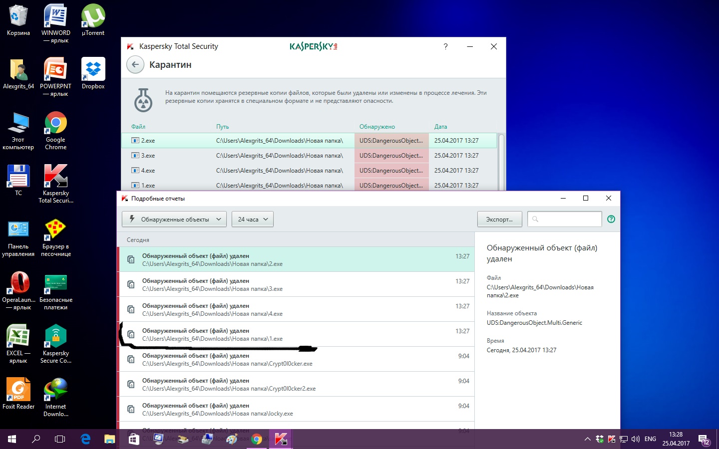Select the TC floppy disk desktop icon
The width and height of the screenshot is (719, 449).
point(18,180)
